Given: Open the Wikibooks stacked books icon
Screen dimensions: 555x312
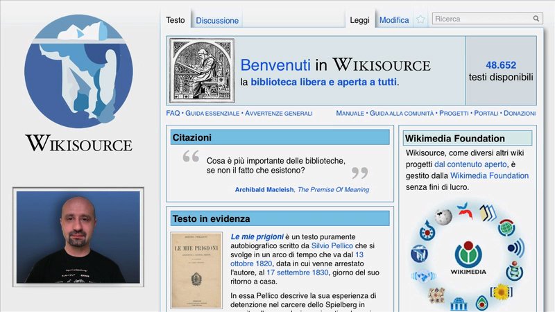Looking at the screenshot, I should [488, 213].
